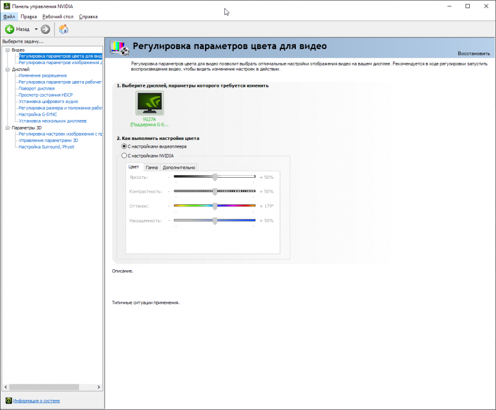The width and height of the screenshot is (496, 410).
Task: Open 'Регулировка настроек изображения с пр' tree item
Action: [x=60, y=134]
